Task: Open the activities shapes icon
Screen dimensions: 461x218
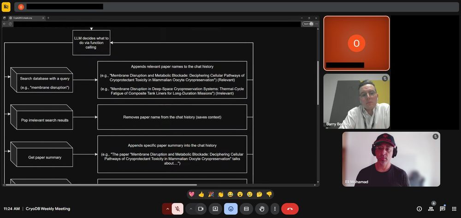Action: tap(454, 209)
